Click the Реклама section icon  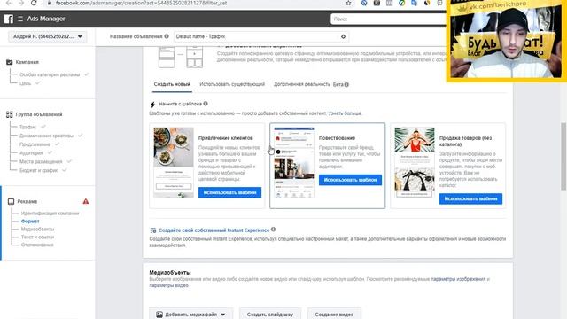(11, 201)
